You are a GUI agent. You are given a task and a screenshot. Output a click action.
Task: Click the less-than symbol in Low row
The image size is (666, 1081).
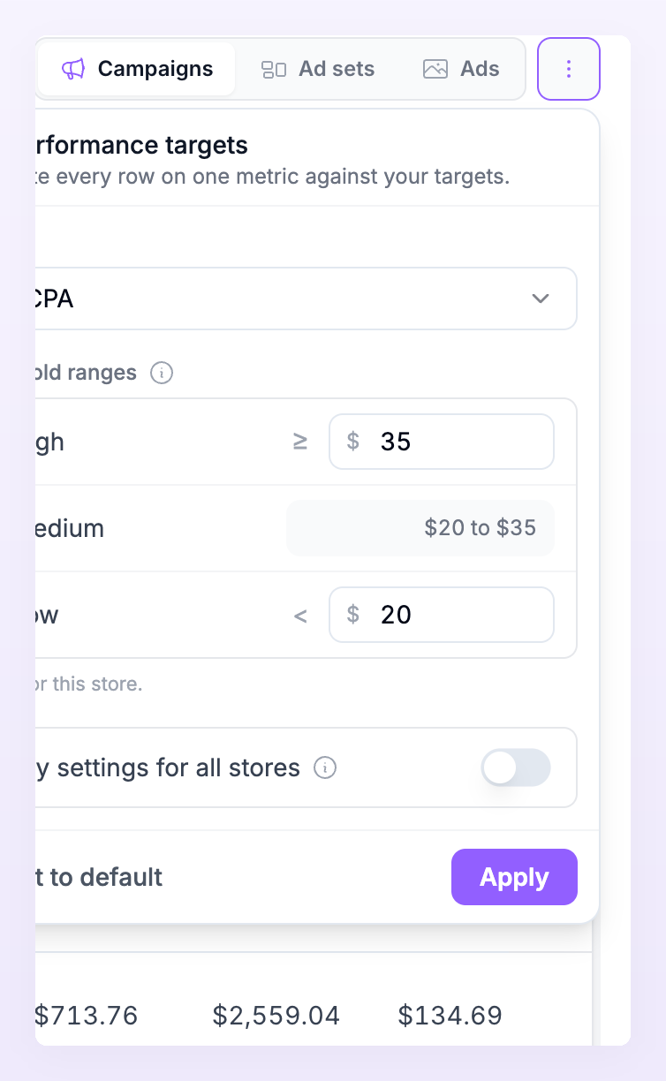(x=300, y=616)
